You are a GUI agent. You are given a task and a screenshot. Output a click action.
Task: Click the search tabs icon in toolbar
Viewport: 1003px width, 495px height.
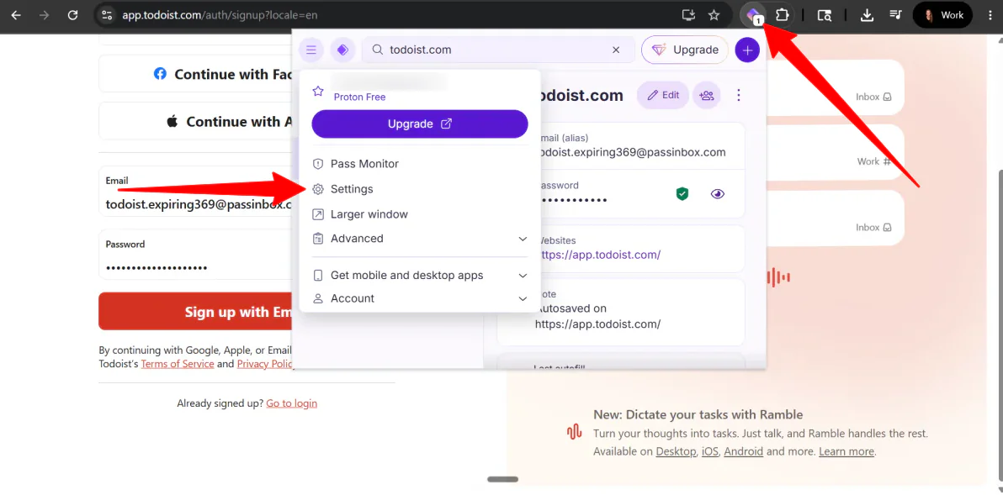[x=825, y=14]
